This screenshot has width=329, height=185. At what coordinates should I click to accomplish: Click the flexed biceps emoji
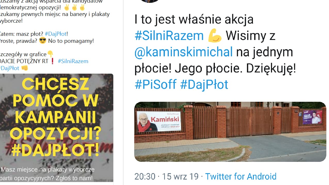(x=215, y=36)
